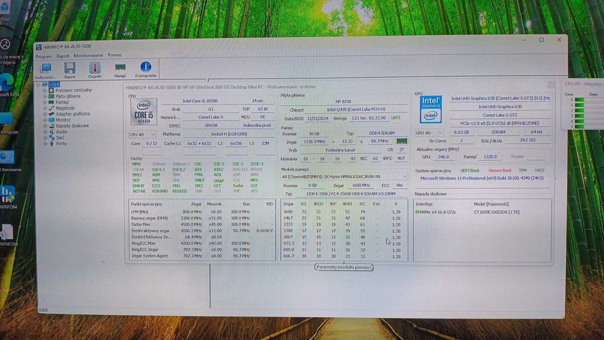Viewport: 604px width, 340px height.
Task: Open the Monitorowanie menu
Action: coord(88,56)
